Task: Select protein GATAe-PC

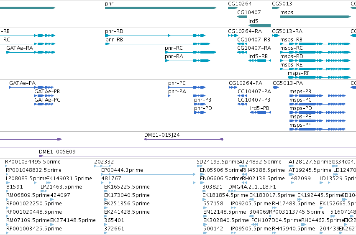Action: [x=44, y=104]
